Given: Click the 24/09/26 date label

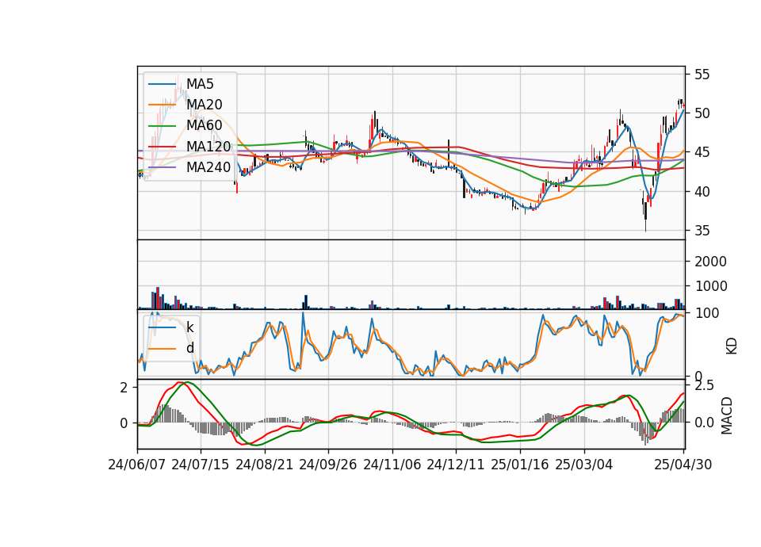Looking at the screenshot, I should pos(328,465).
